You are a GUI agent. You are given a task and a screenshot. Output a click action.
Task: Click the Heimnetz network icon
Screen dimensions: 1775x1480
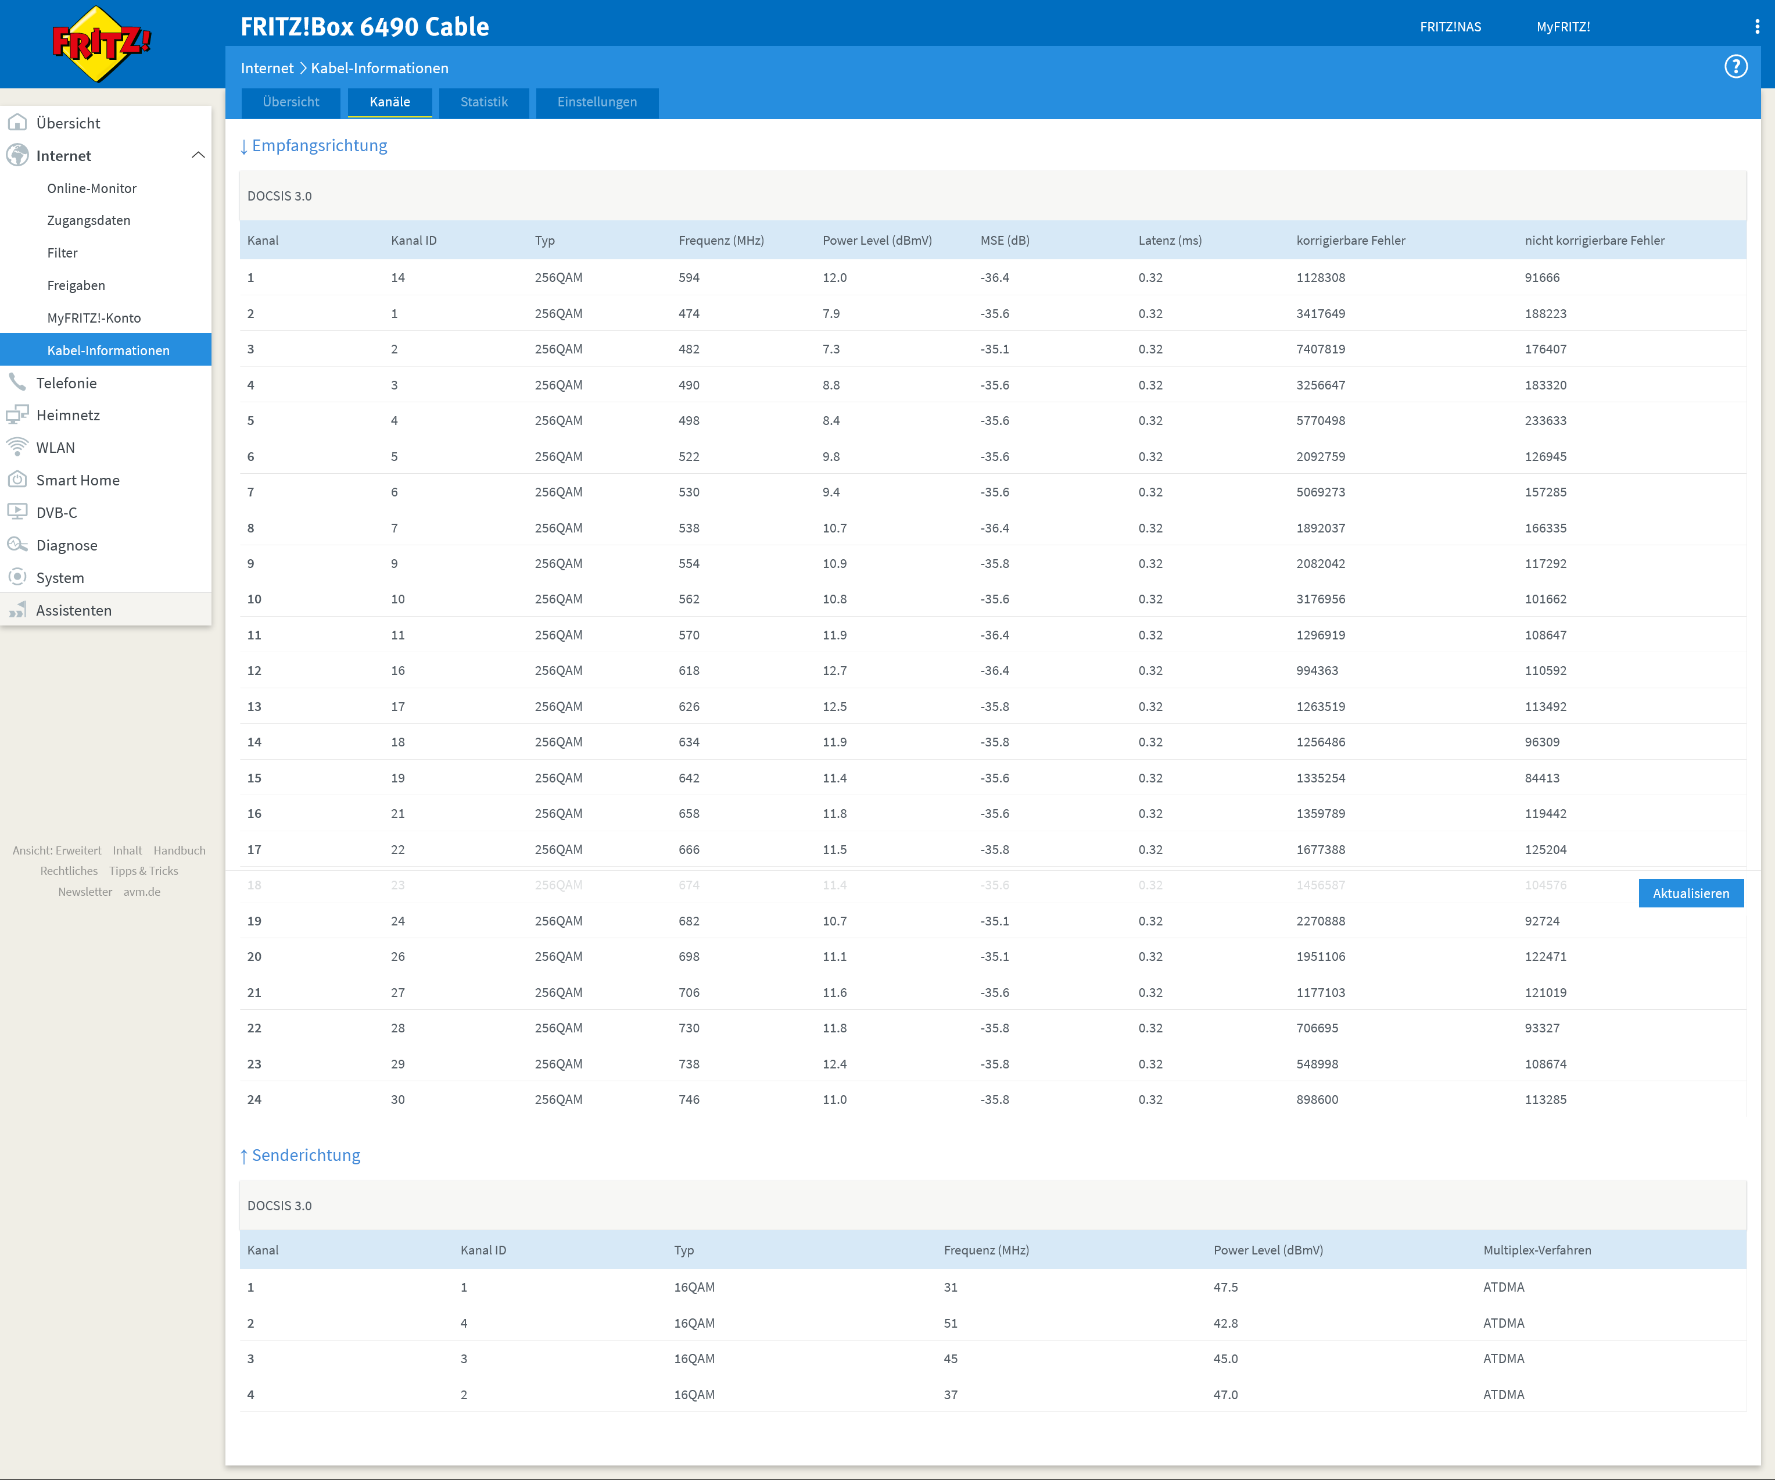coord(17,414)
